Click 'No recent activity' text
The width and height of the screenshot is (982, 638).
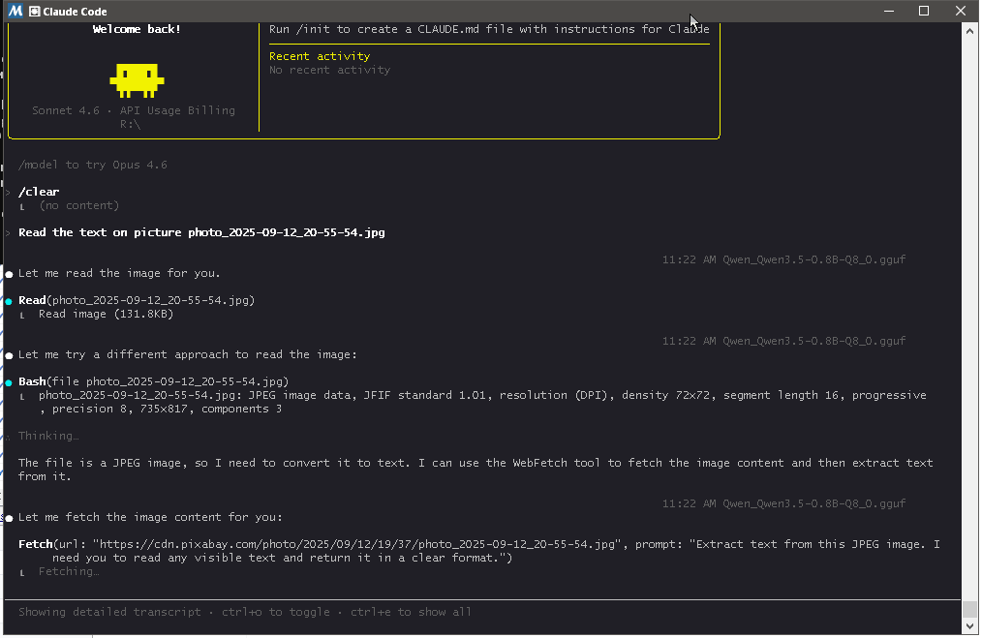[x=329, y=70]
